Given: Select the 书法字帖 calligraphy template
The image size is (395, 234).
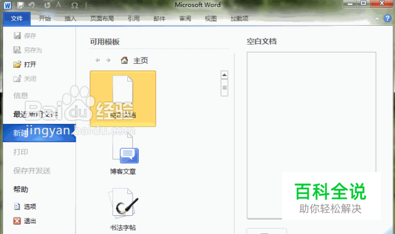Looking at the screenshot, I should tap(123, 209).
